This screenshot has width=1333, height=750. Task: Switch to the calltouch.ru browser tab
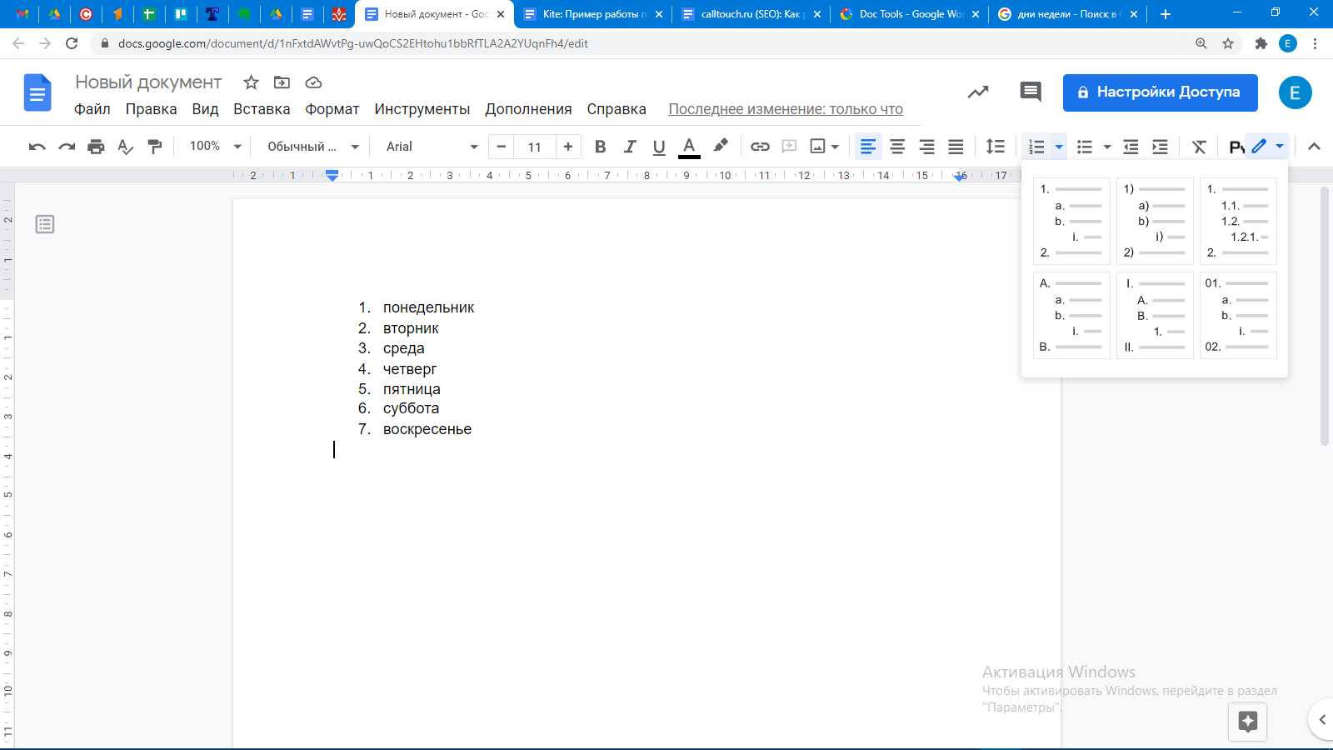click(x=750, y=14)
